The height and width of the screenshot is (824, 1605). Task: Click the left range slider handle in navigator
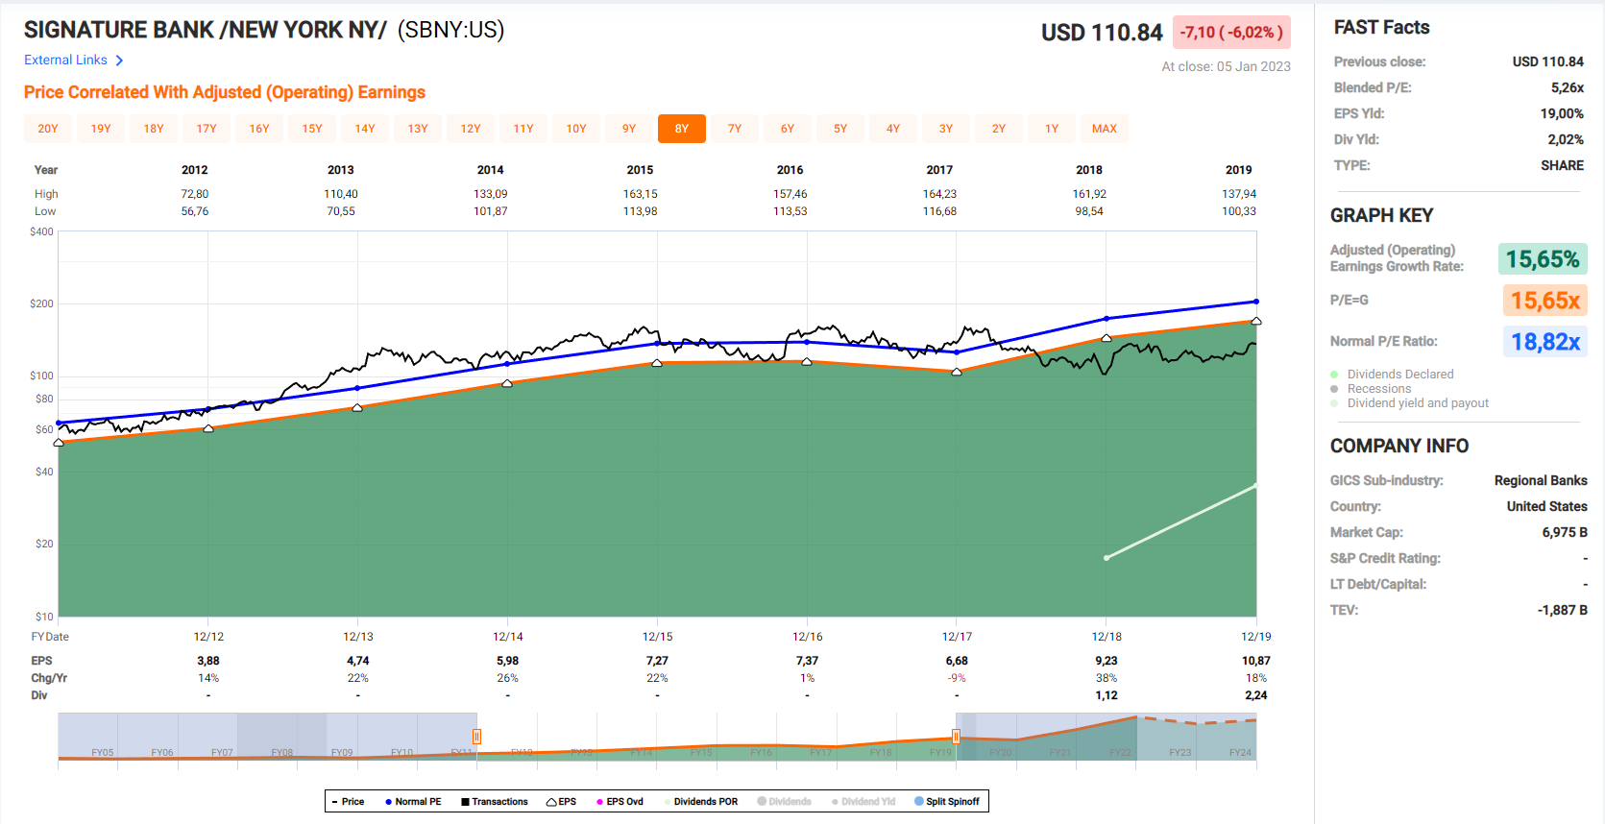coord(476,737)
